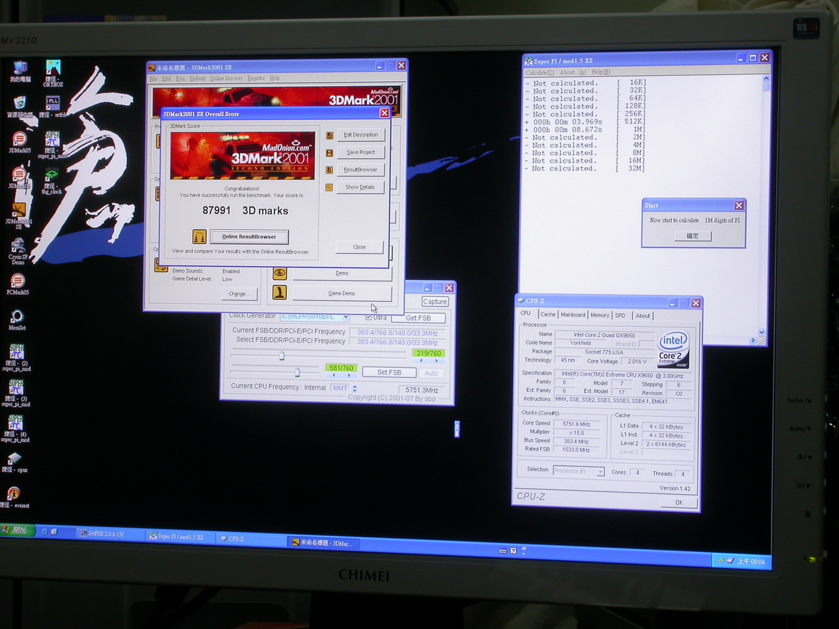Click the lower FSB slider thumb in SetFSB
Screen dimensions: 839x629
(x=298, y=372)
